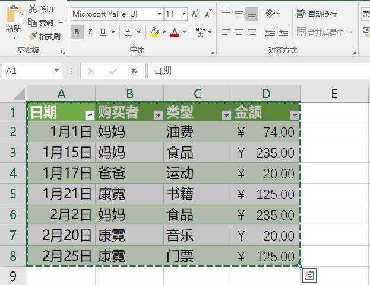Apply cell borders icon
Image resolution: width=370 pixels, height=285 pixels.
coord(128,32)
